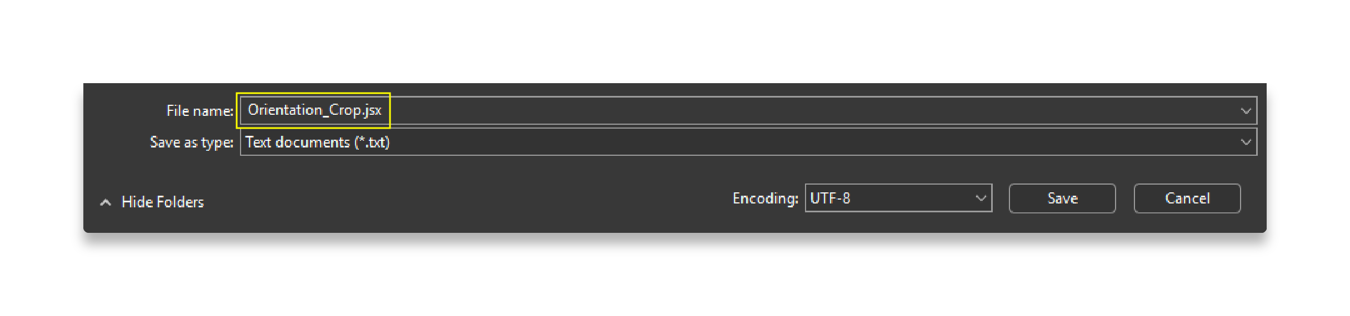Place cursor after .jsx in file name

click(383, 110)
